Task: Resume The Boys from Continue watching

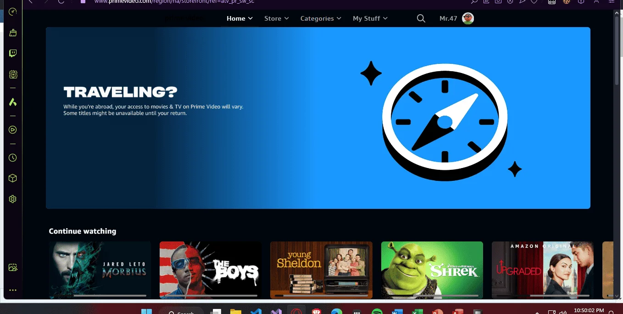Action: point(211,270)
